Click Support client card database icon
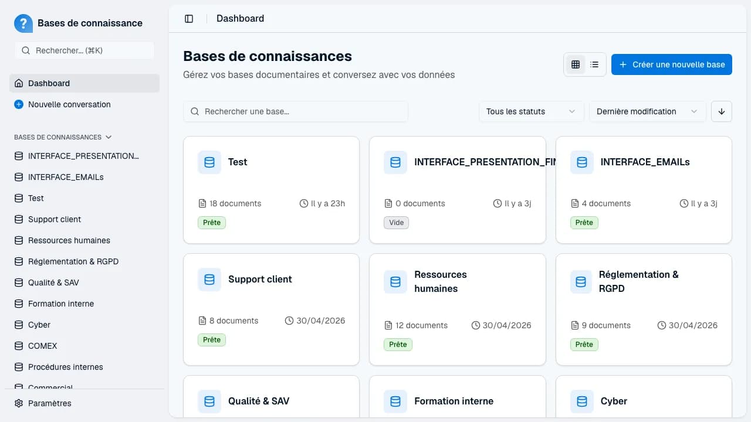Screen dimensions: 751x422 [209, 280]
